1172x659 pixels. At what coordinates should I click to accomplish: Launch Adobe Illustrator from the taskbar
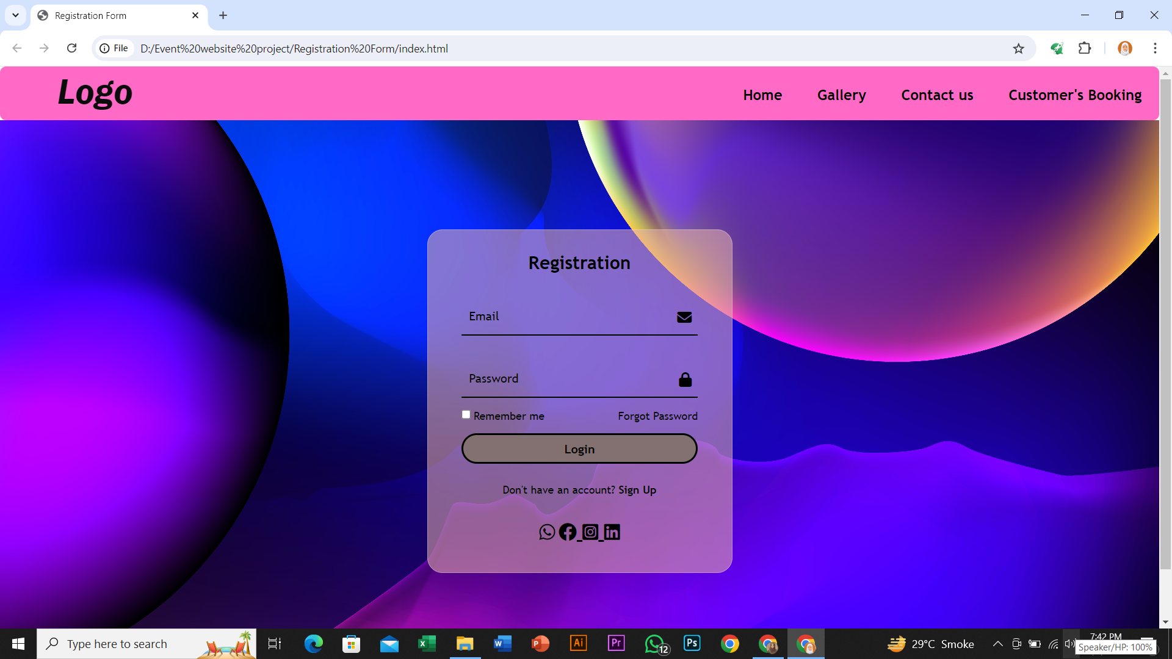[579, 643]
